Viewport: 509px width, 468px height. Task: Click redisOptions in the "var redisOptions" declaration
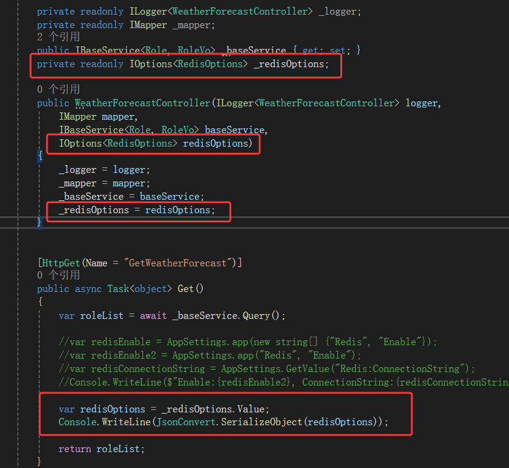pyautogui.click(x=112, y=409)
